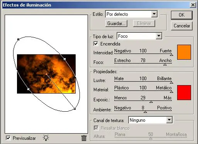198x144 pixels.
Task: Click the orange clouds preview image
Action: (x=46, y=74)
